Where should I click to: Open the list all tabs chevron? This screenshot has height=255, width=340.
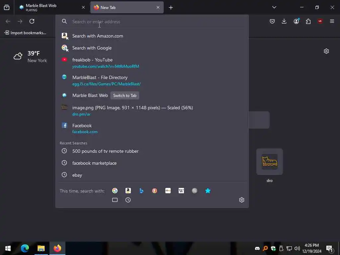pyautogui.click(x=274, y=7)
